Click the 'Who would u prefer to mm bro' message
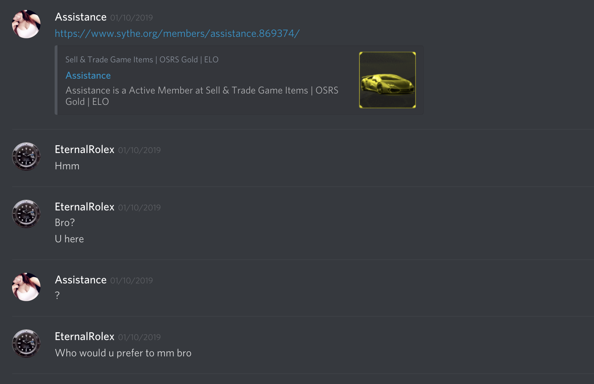The height and width of the screenshot is (384, 594). coord(123,353)
